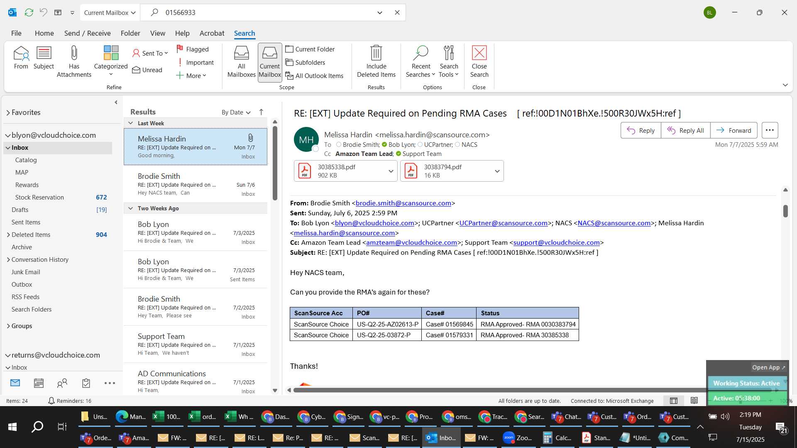This screenshot has width=797, height=448.
Task: Open Sent To filter dropdown
Action: [x=150, y=53]
